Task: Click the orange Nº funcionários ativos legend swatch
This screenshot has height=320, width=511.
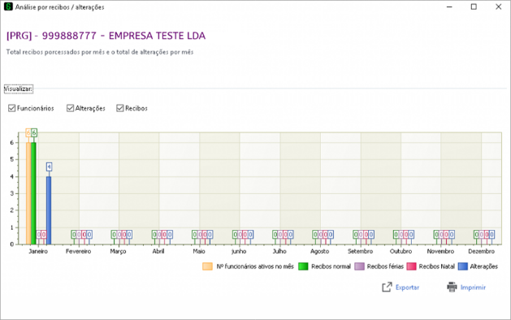Action: [x=207, y=266]
